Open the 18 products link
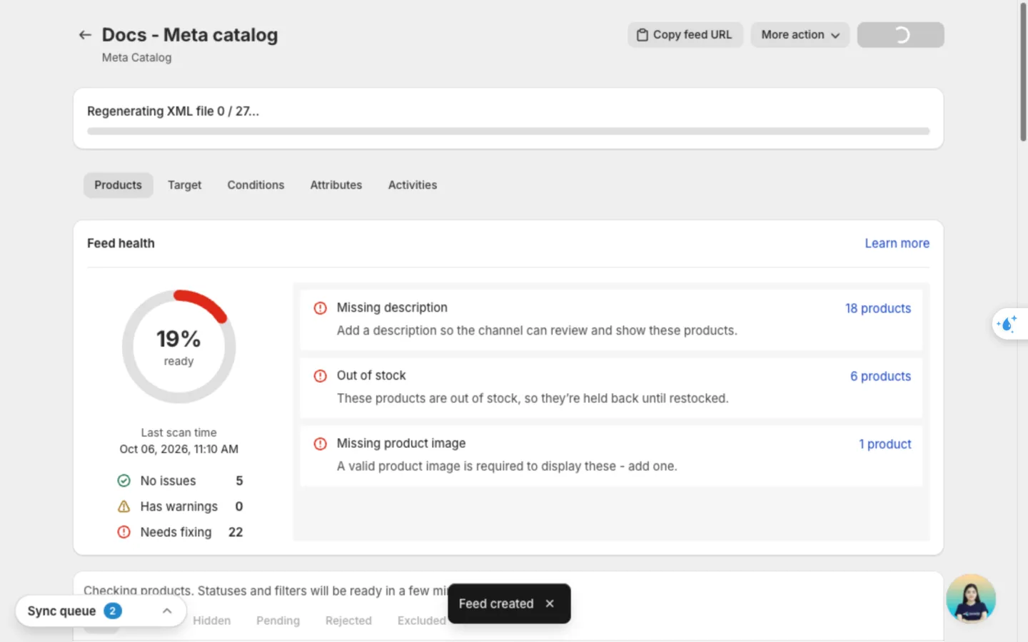Viewport: 1028px width, 642px height. pyautogui.click(x=878, y=308)
